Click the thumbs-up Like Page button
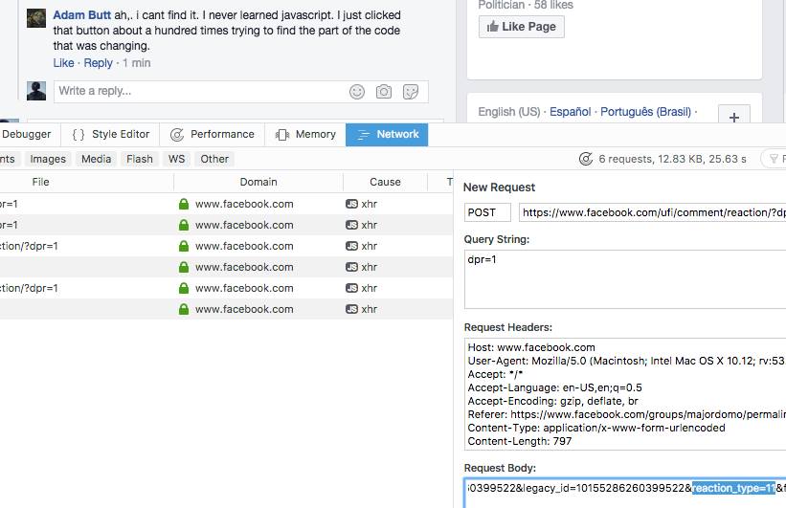The width and height of the screenshot is (786, 508). (522, 27)
